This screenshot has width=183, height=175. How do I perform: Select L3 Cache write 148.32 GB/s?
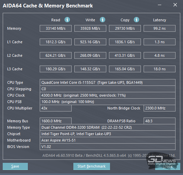90,69
